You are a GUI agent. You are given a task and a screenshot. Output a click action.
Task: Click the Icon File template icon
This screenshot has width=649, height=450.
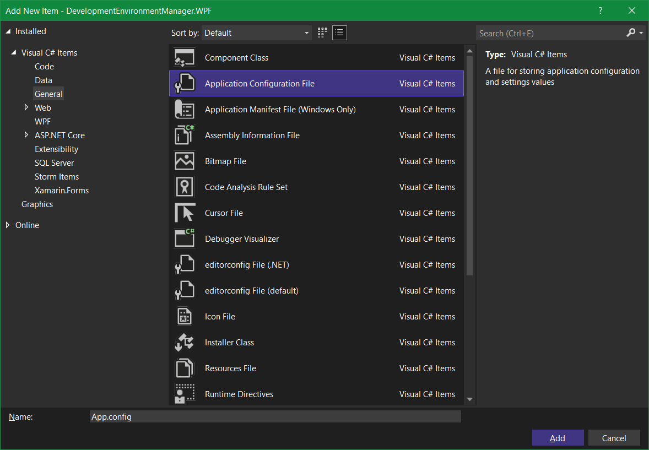click(x=185, y=316)
